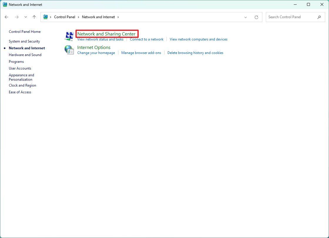Open Network and Sharing Center
Screen dimensions: 329x238
coord(106,34)
